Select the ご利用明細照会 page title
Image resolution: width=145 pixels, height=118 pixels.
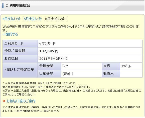(18, 5)
